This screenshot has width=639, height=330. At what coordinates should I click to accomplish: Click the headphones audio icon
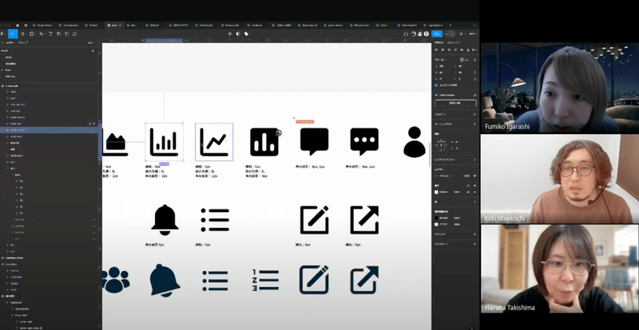coord(406,33)
